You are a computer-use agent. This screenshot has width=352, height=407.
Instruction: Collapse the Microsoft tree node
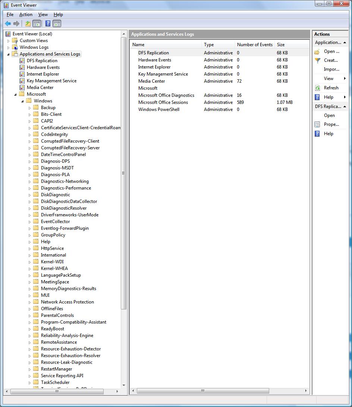pyautogui.click(x=15, y=95)
